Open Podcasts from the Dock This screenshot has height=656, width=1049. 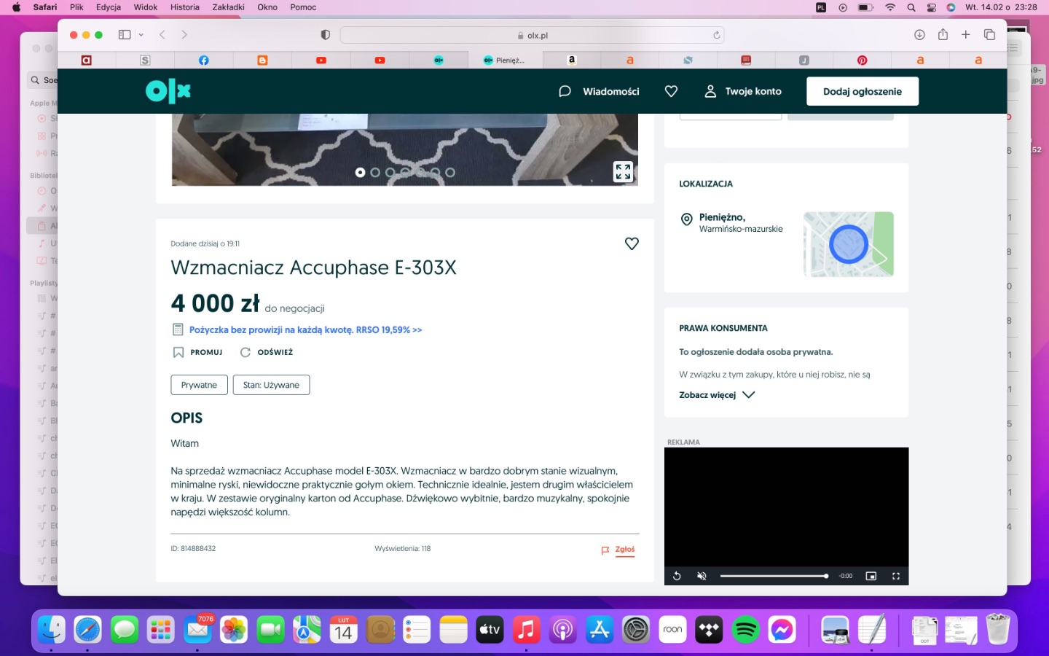pyautogui.click(x=562, y=630)
